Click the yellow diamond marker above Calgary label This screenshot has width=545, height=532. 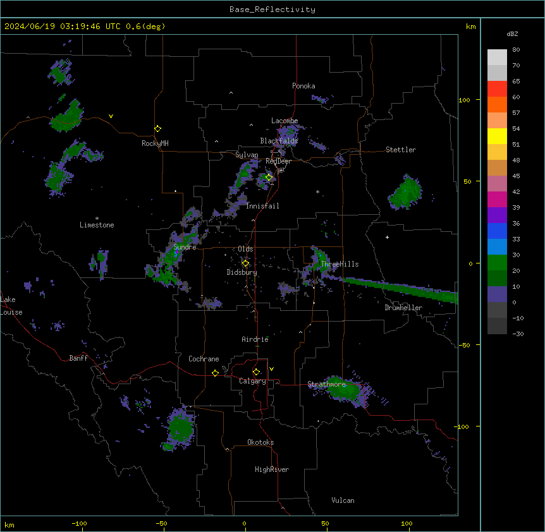click(256, 372)
